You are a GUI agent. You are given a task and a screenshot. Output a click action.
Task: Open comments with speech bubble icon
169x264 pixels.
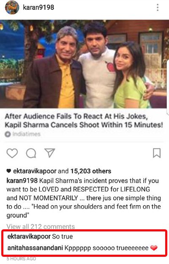pyautogui.click(x=31, y=153)
